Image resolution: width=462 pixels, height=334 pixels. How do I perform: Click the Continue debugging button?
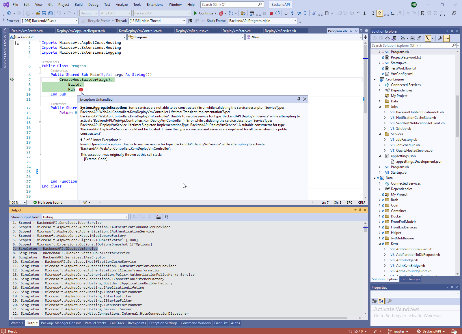[x=204, y=13]
